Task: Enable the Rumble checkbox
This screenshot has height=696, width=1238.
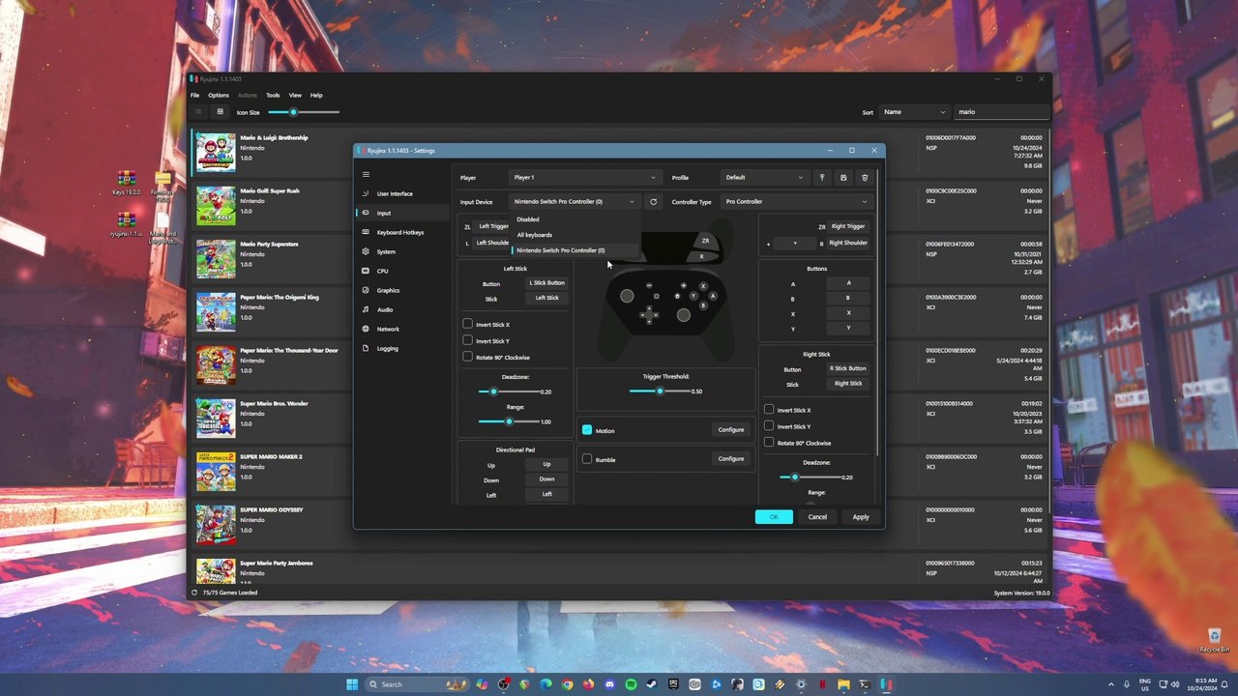Action: pyautogui.click(x=587, y=459)
